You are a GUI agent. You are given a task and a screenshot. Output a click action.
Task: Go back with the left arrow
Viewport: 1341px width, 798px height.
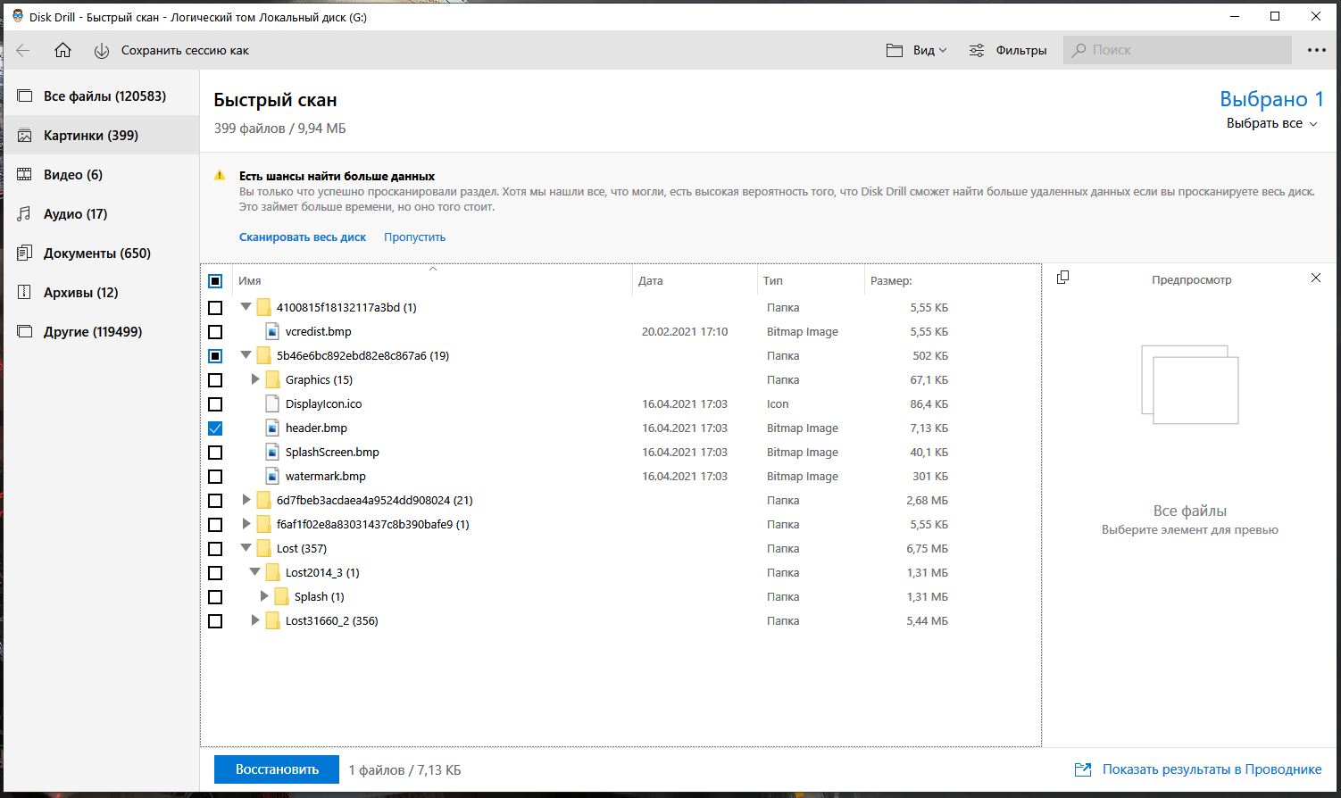[23, 50]
